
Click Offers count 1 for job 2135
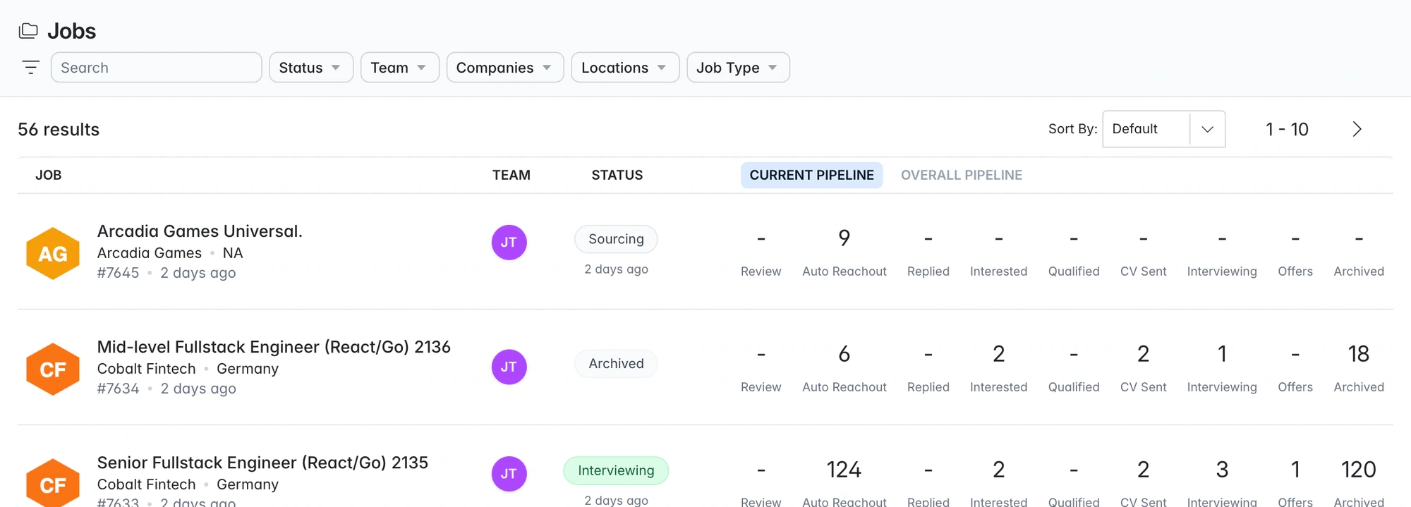click(1295, 470)
